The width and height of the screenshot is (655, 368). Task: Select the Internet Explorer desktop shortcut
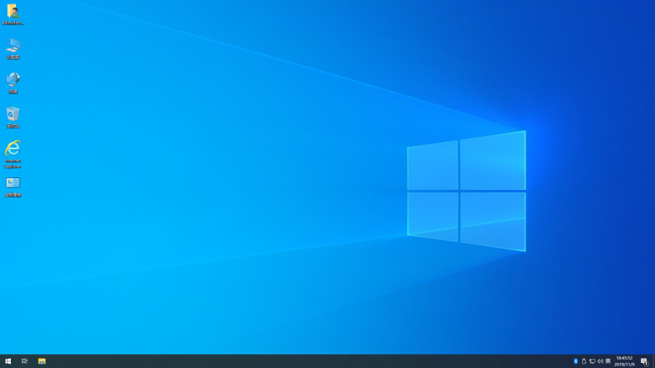click(x=13, y=154)
